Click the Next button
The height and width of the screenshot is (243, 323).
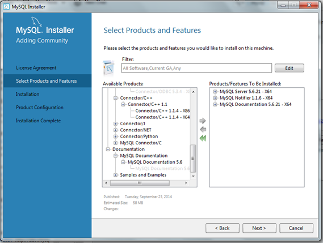coord(259,228)
